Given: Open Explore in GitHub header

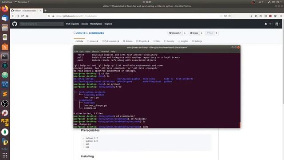Looking at the screenshot, I should pyautogui.click(x=108, y=24).
